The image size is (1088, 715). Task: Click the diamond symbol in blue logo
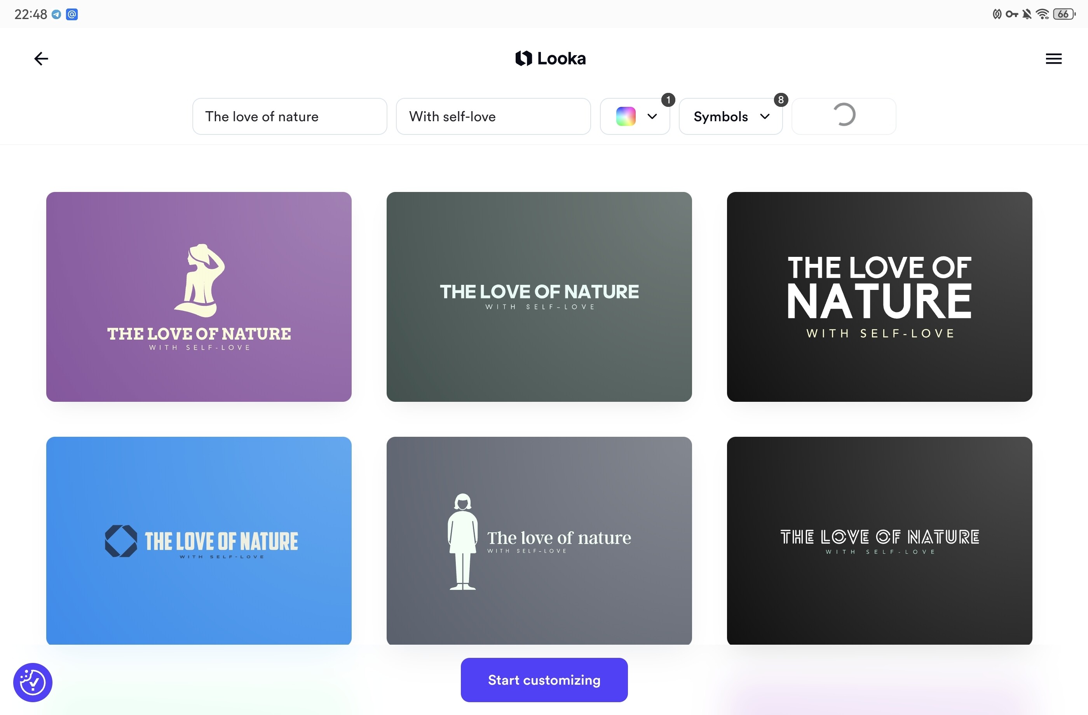tap(121, 541)
